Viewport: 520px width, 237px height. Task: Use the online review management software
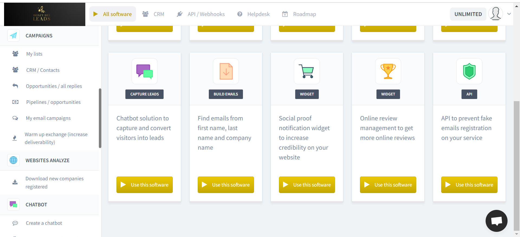388,185
